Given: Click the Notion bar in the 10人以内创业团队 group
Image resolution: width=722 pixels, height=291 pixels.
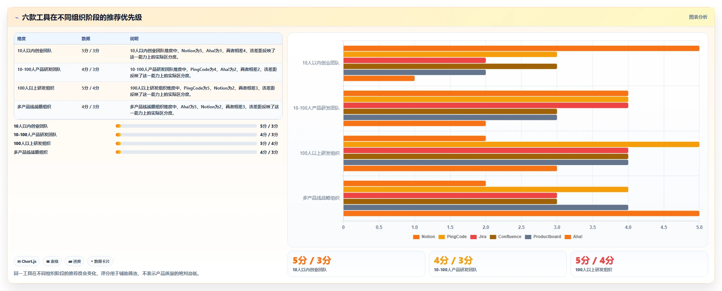Looking at the screenshot, I should pos(521,48).
